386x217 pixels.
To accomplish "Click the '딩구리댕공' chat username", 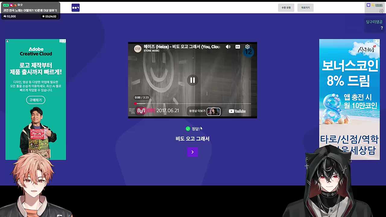I will click(374, 22).
